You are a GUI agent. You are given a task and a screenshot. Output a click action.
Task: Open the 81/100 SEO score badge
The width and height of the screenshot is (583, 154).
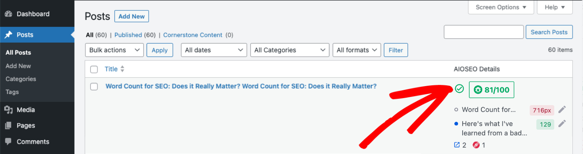click(x=491, y=89)
